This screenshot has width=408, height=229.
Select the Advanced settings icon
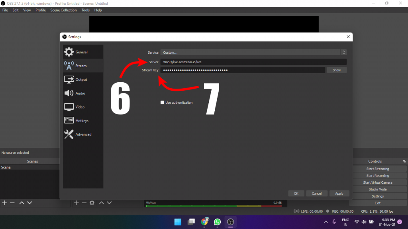[69, 134]
